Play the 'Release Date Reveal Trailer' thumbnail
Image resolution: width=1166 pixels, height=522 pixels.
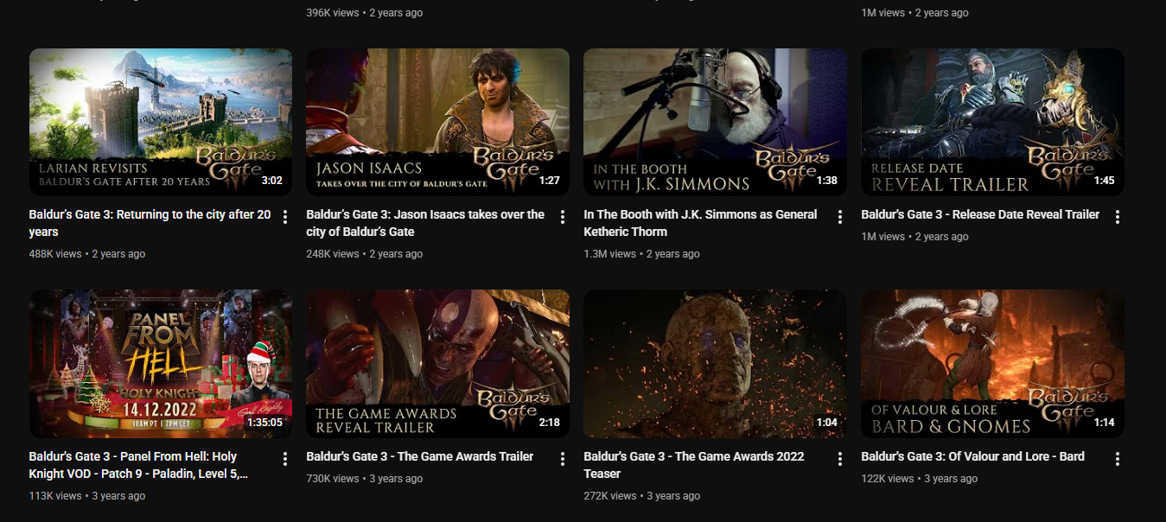pyautogui.click(x=993, y=122)
